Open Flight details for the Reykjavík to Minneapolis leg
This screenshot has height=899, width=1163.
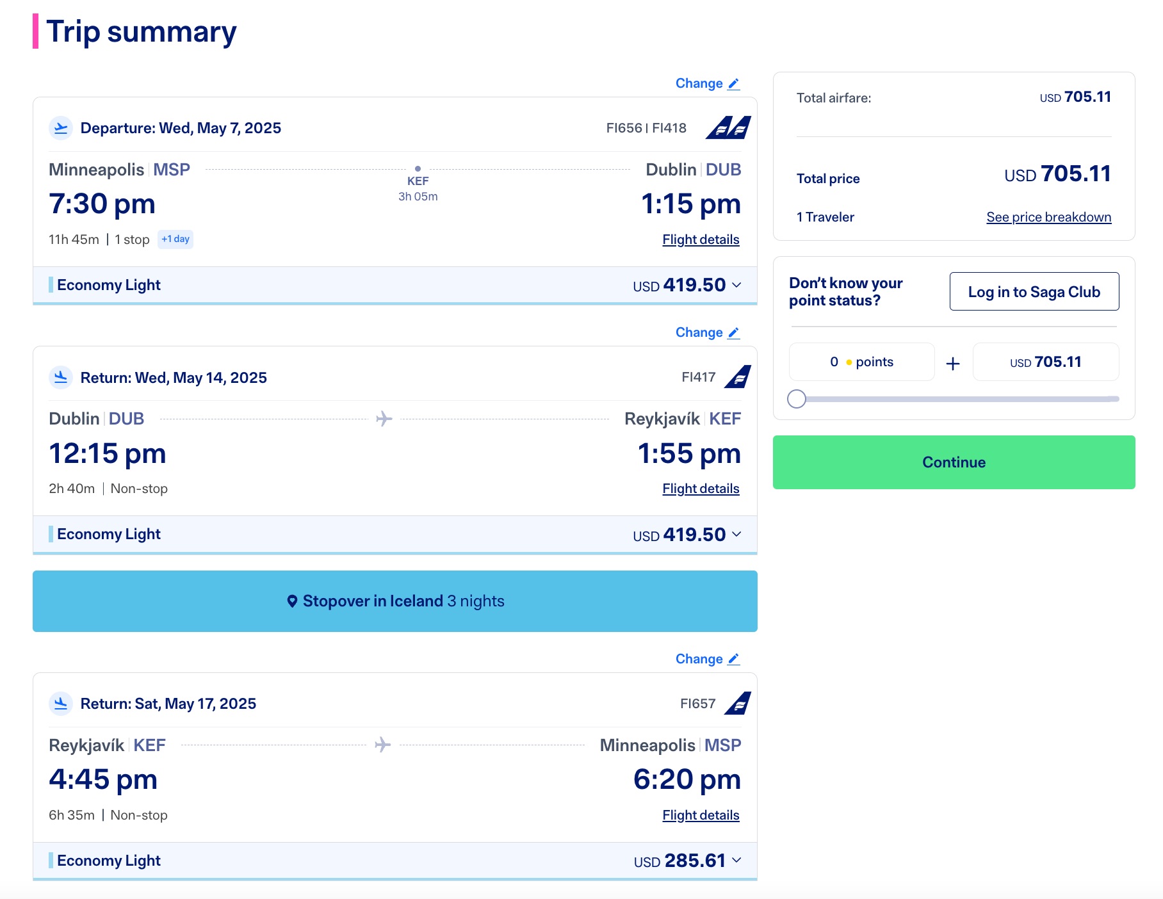[x=701, y=815]
